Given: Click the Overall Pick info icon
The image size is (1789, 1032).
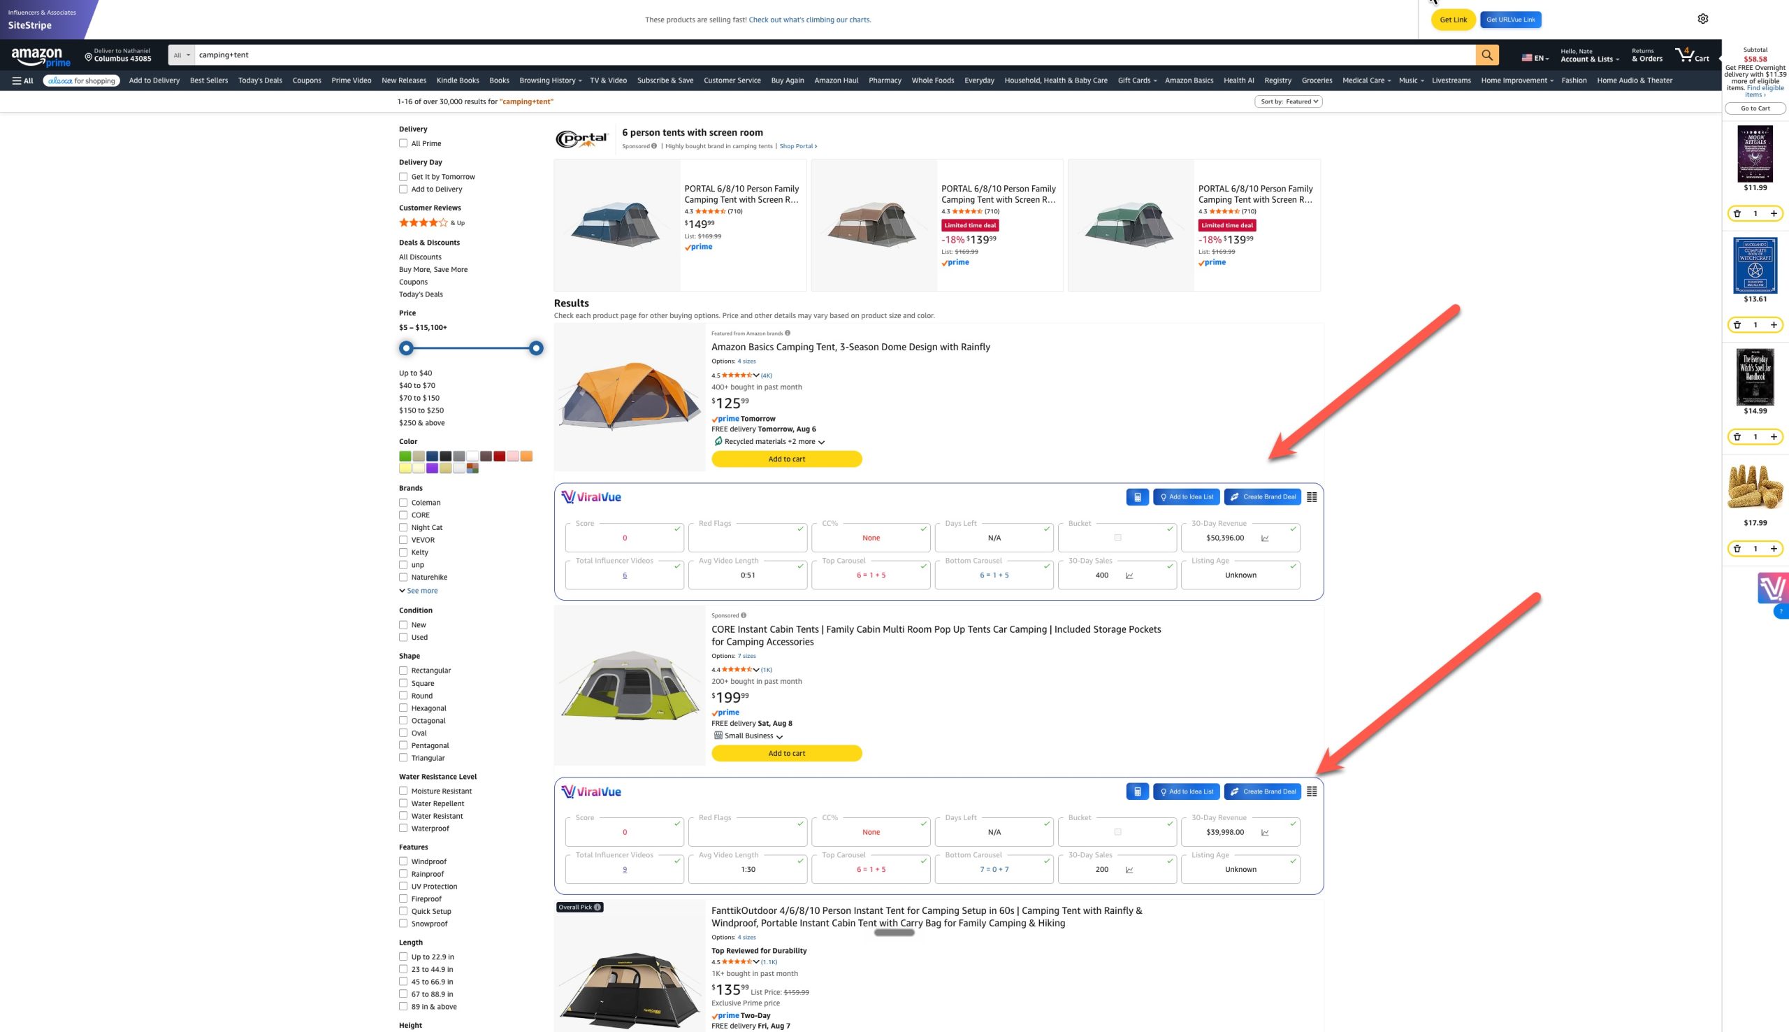Looking at the screenshot, I should pos(597,908).
